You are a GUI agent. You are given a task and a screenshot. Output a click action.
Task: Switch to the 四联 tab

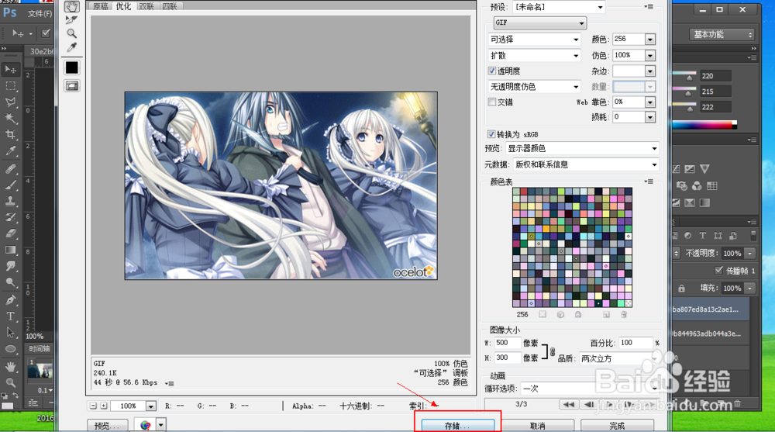click(170, 6)
